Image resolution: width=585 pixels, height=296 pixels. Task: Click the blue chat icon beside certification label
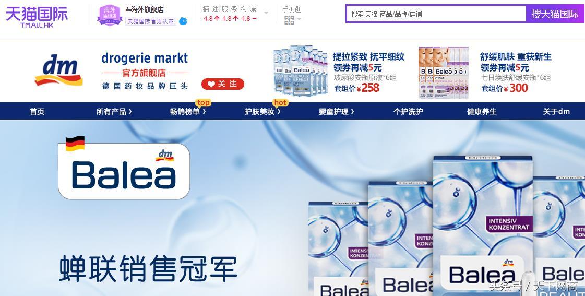[183, 21]
